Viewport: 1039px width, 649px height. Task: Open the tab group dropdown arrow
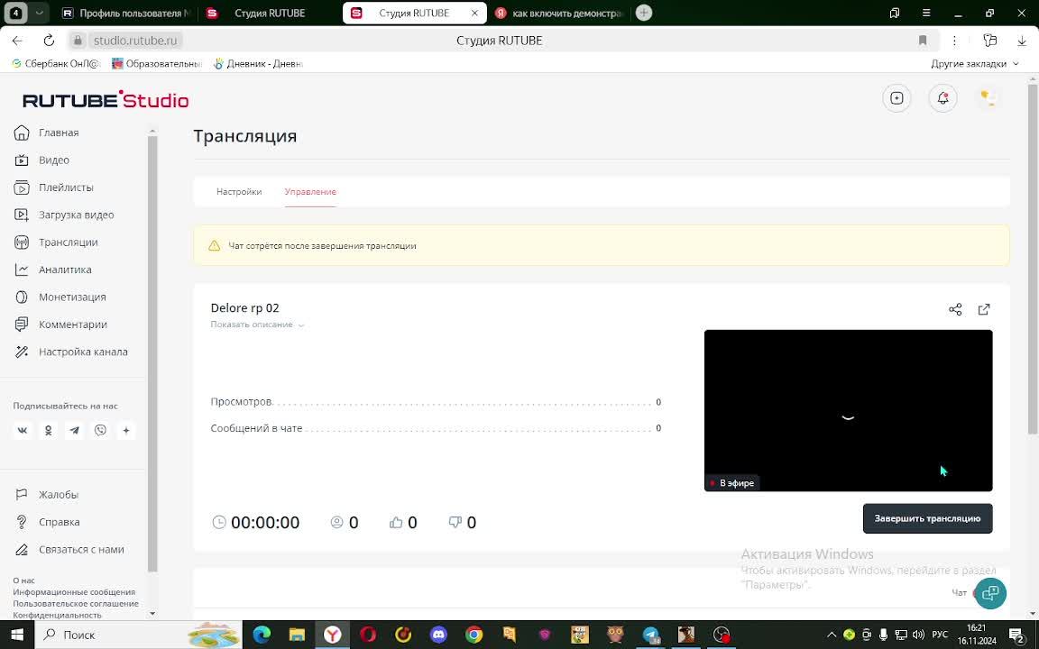pos(39,13)
